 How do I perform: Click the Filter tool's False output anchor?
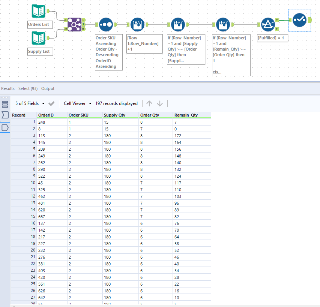pyautogui.click(x=277, y=29)
